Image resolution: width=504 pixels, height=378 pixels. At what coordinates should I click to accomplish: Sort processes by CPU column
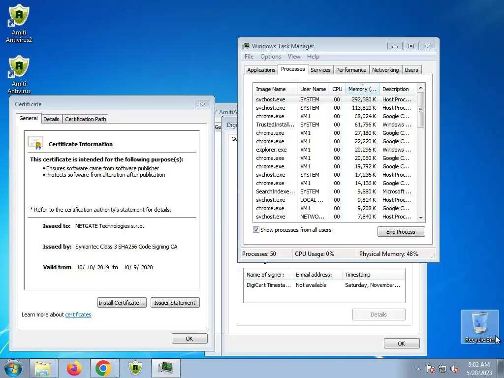tap(337, 89)
